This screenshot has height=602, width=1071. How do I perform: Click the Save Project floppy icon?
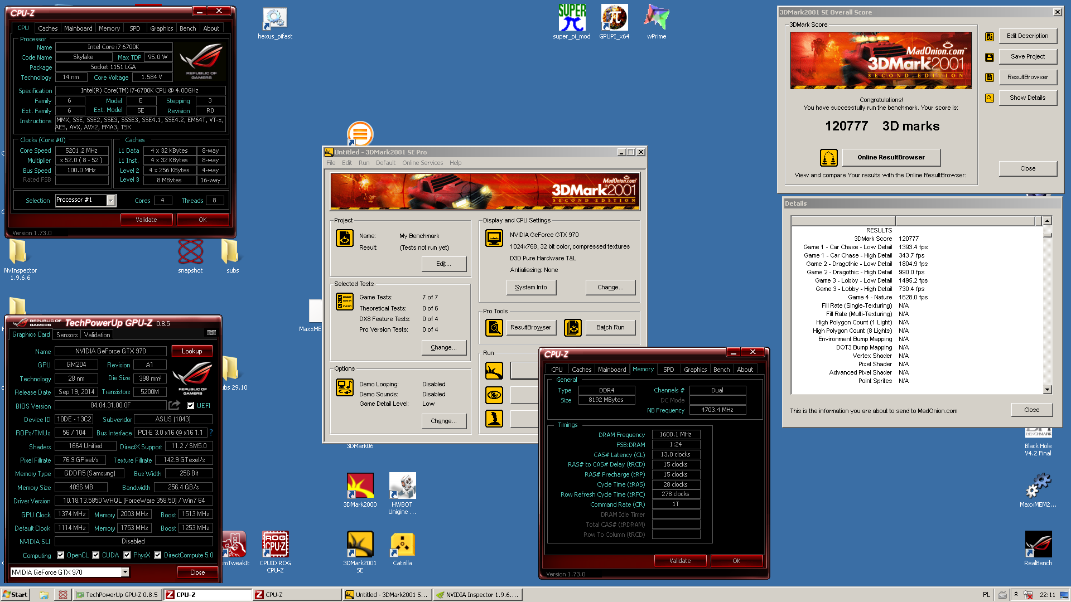990,57
